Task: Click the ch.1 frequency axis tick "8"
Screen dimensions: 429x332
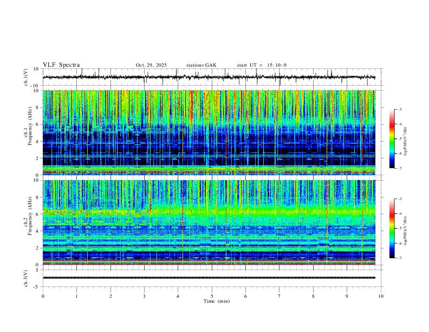Action: click(37, 107)
